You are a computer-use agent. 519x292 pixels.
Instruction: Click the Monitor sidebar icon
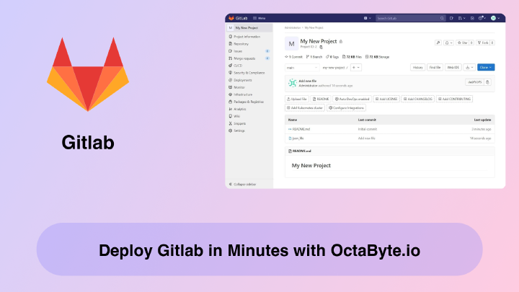tap(231, 87)
